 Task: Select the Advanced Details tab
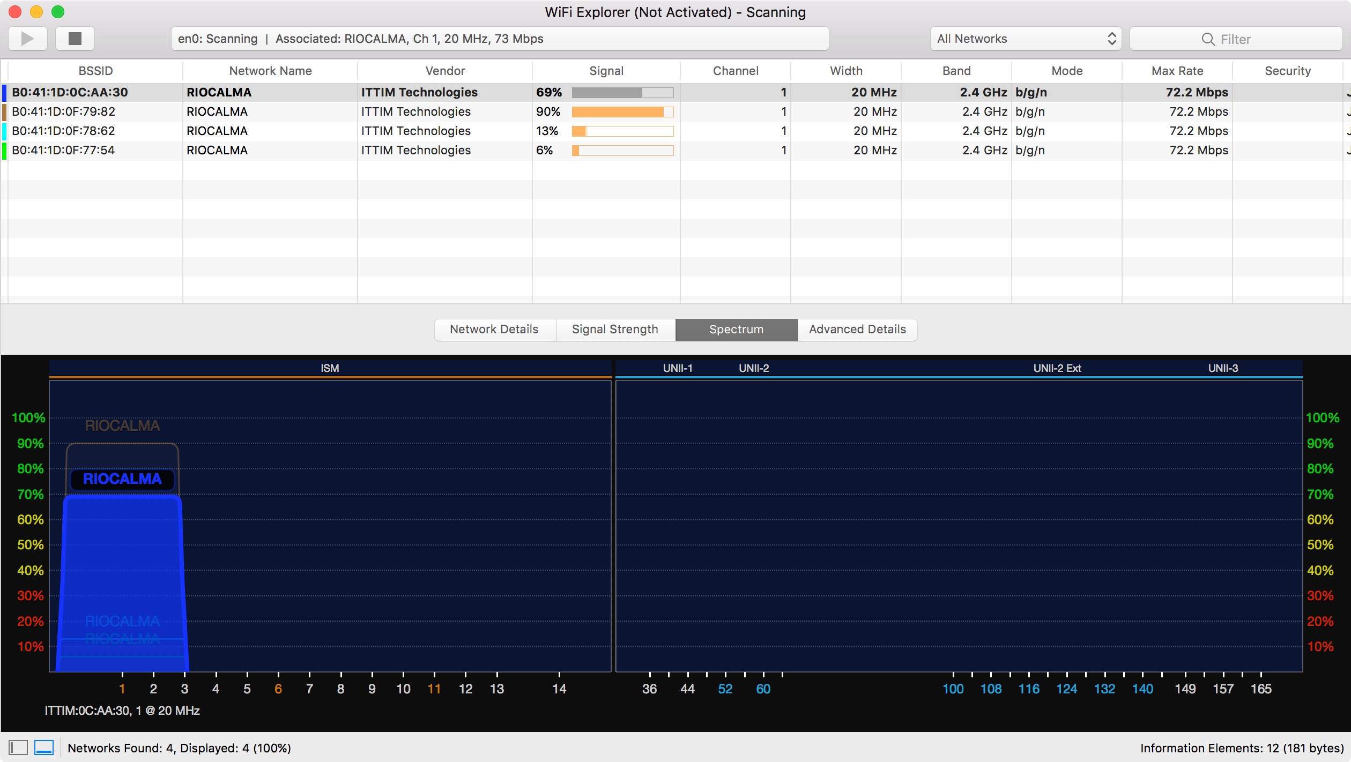[857, 330]
